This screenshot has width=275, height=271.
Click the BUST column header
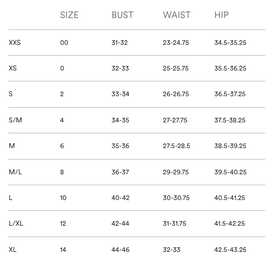pos(122,15)
